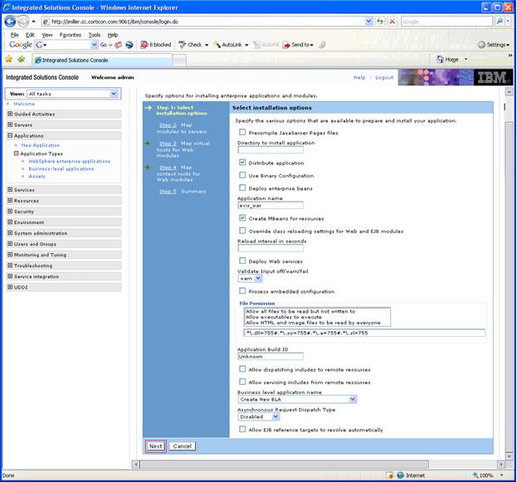The height and width of the screenshot is (482, 517).
Task: Click the Logout link
Action: pos(384,77)
